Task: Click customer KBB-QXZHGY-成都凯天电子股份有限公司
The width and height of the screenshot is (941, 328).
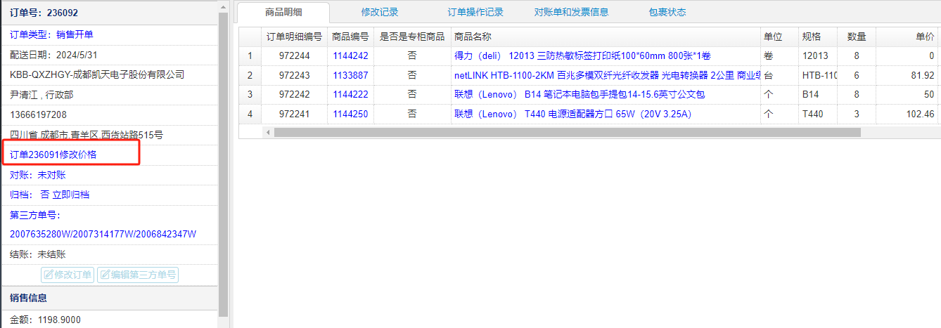Action: (x=97, y=74)
